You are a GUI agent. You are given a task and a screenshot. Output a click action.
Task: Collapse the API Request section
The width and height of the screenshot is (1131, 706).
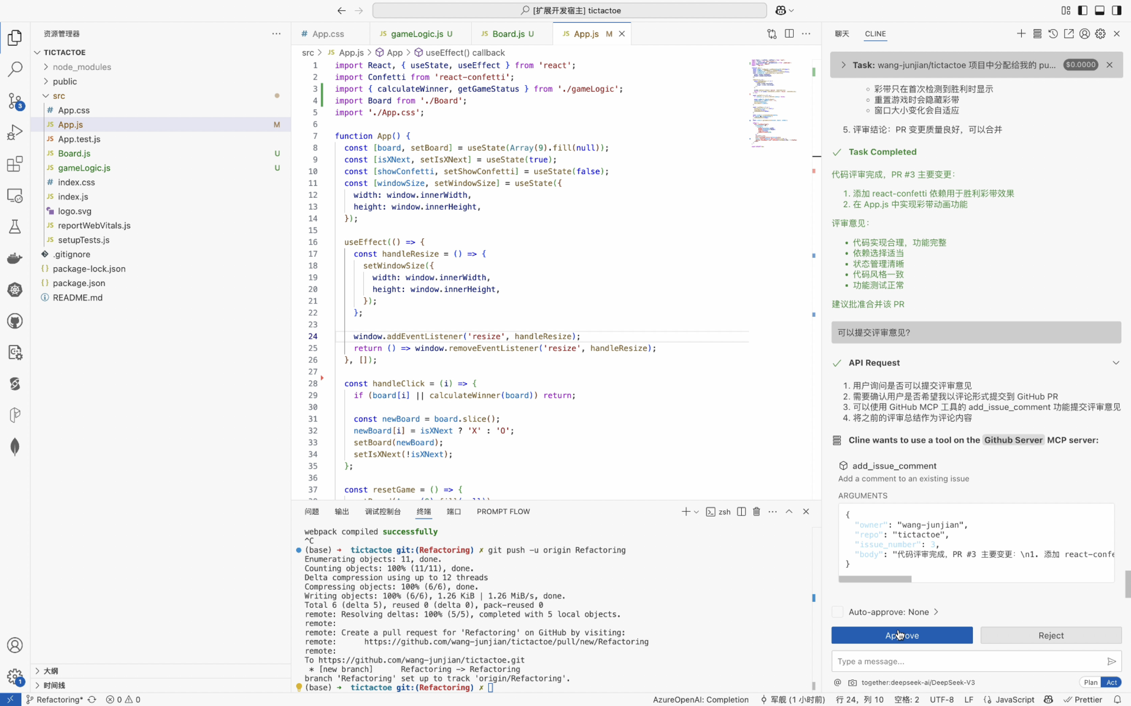(x=1115, y=363)
